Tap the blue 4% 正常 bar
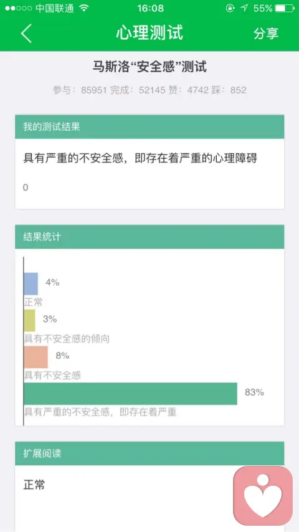The width and height of the screenshot is (299, 532). tap(31, 283)
